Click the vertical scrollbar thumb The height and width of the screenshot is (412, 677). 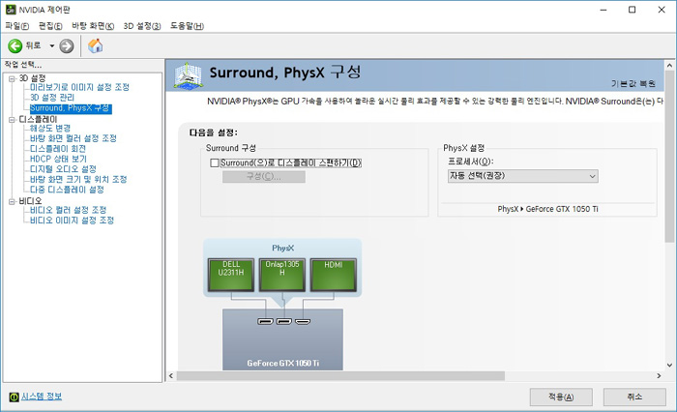(669, 157)
